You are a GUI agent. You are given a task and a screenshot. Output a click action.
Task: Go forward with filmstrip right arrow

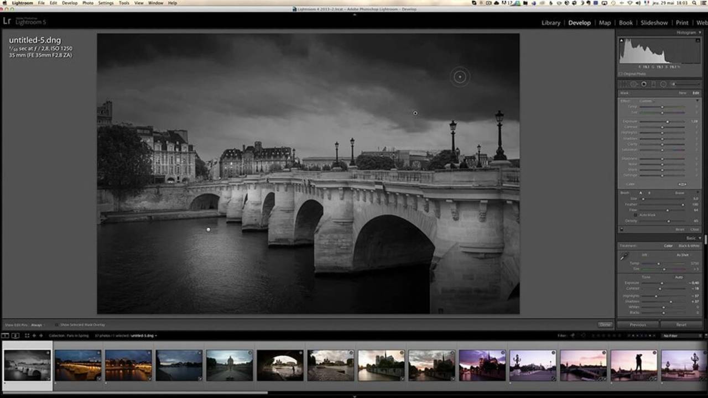pyautogui.click(x=41, y=336)
